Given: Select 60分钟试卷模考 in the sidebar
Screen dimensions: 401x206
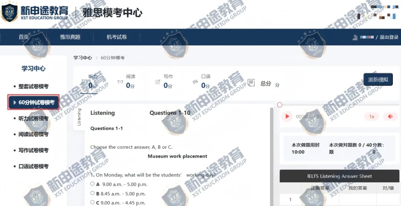Looking at the screenshot, I should click(x=33, y=103).
